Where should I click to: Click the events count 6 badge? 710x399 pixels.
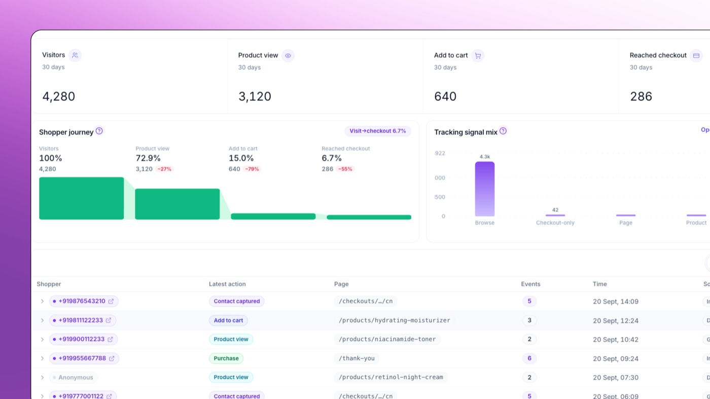click(x=529, y=358)
